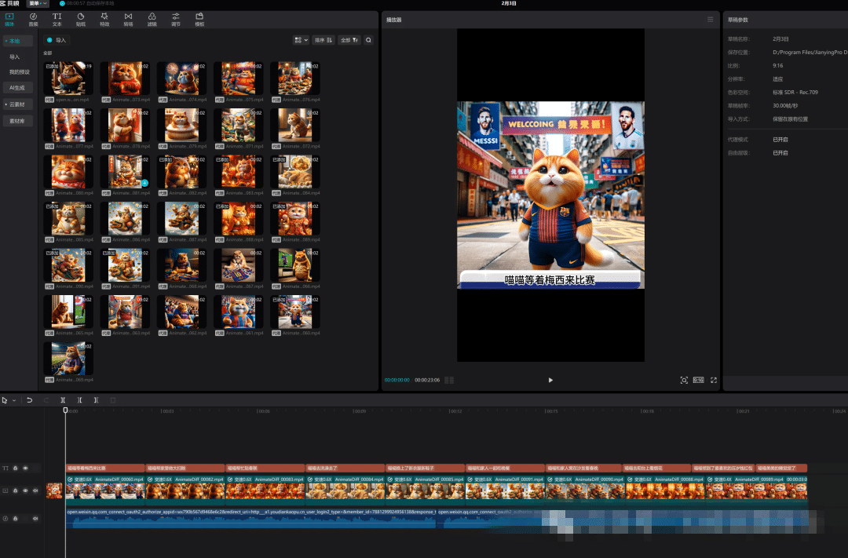Delete the selected timeline clip
848x558 pixels.
click(x=113, y=400)
